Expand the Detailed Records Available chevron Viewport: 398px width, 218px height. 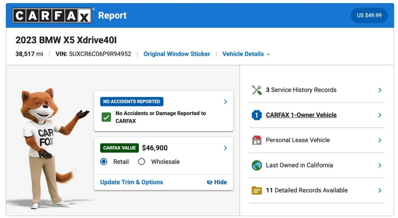pos(380,191)
